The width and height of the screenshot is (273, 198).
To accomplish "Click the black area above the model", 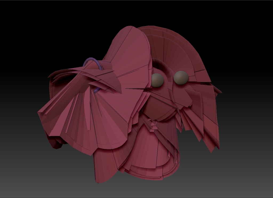I will pos(136,12).
